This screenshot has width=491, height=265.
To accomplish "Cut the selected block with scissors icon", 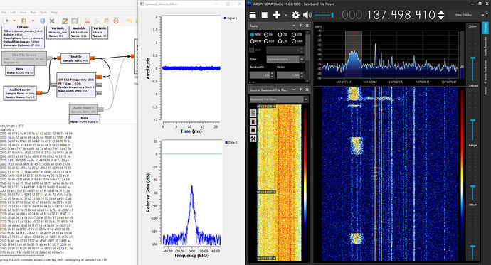I will point(88,21).
